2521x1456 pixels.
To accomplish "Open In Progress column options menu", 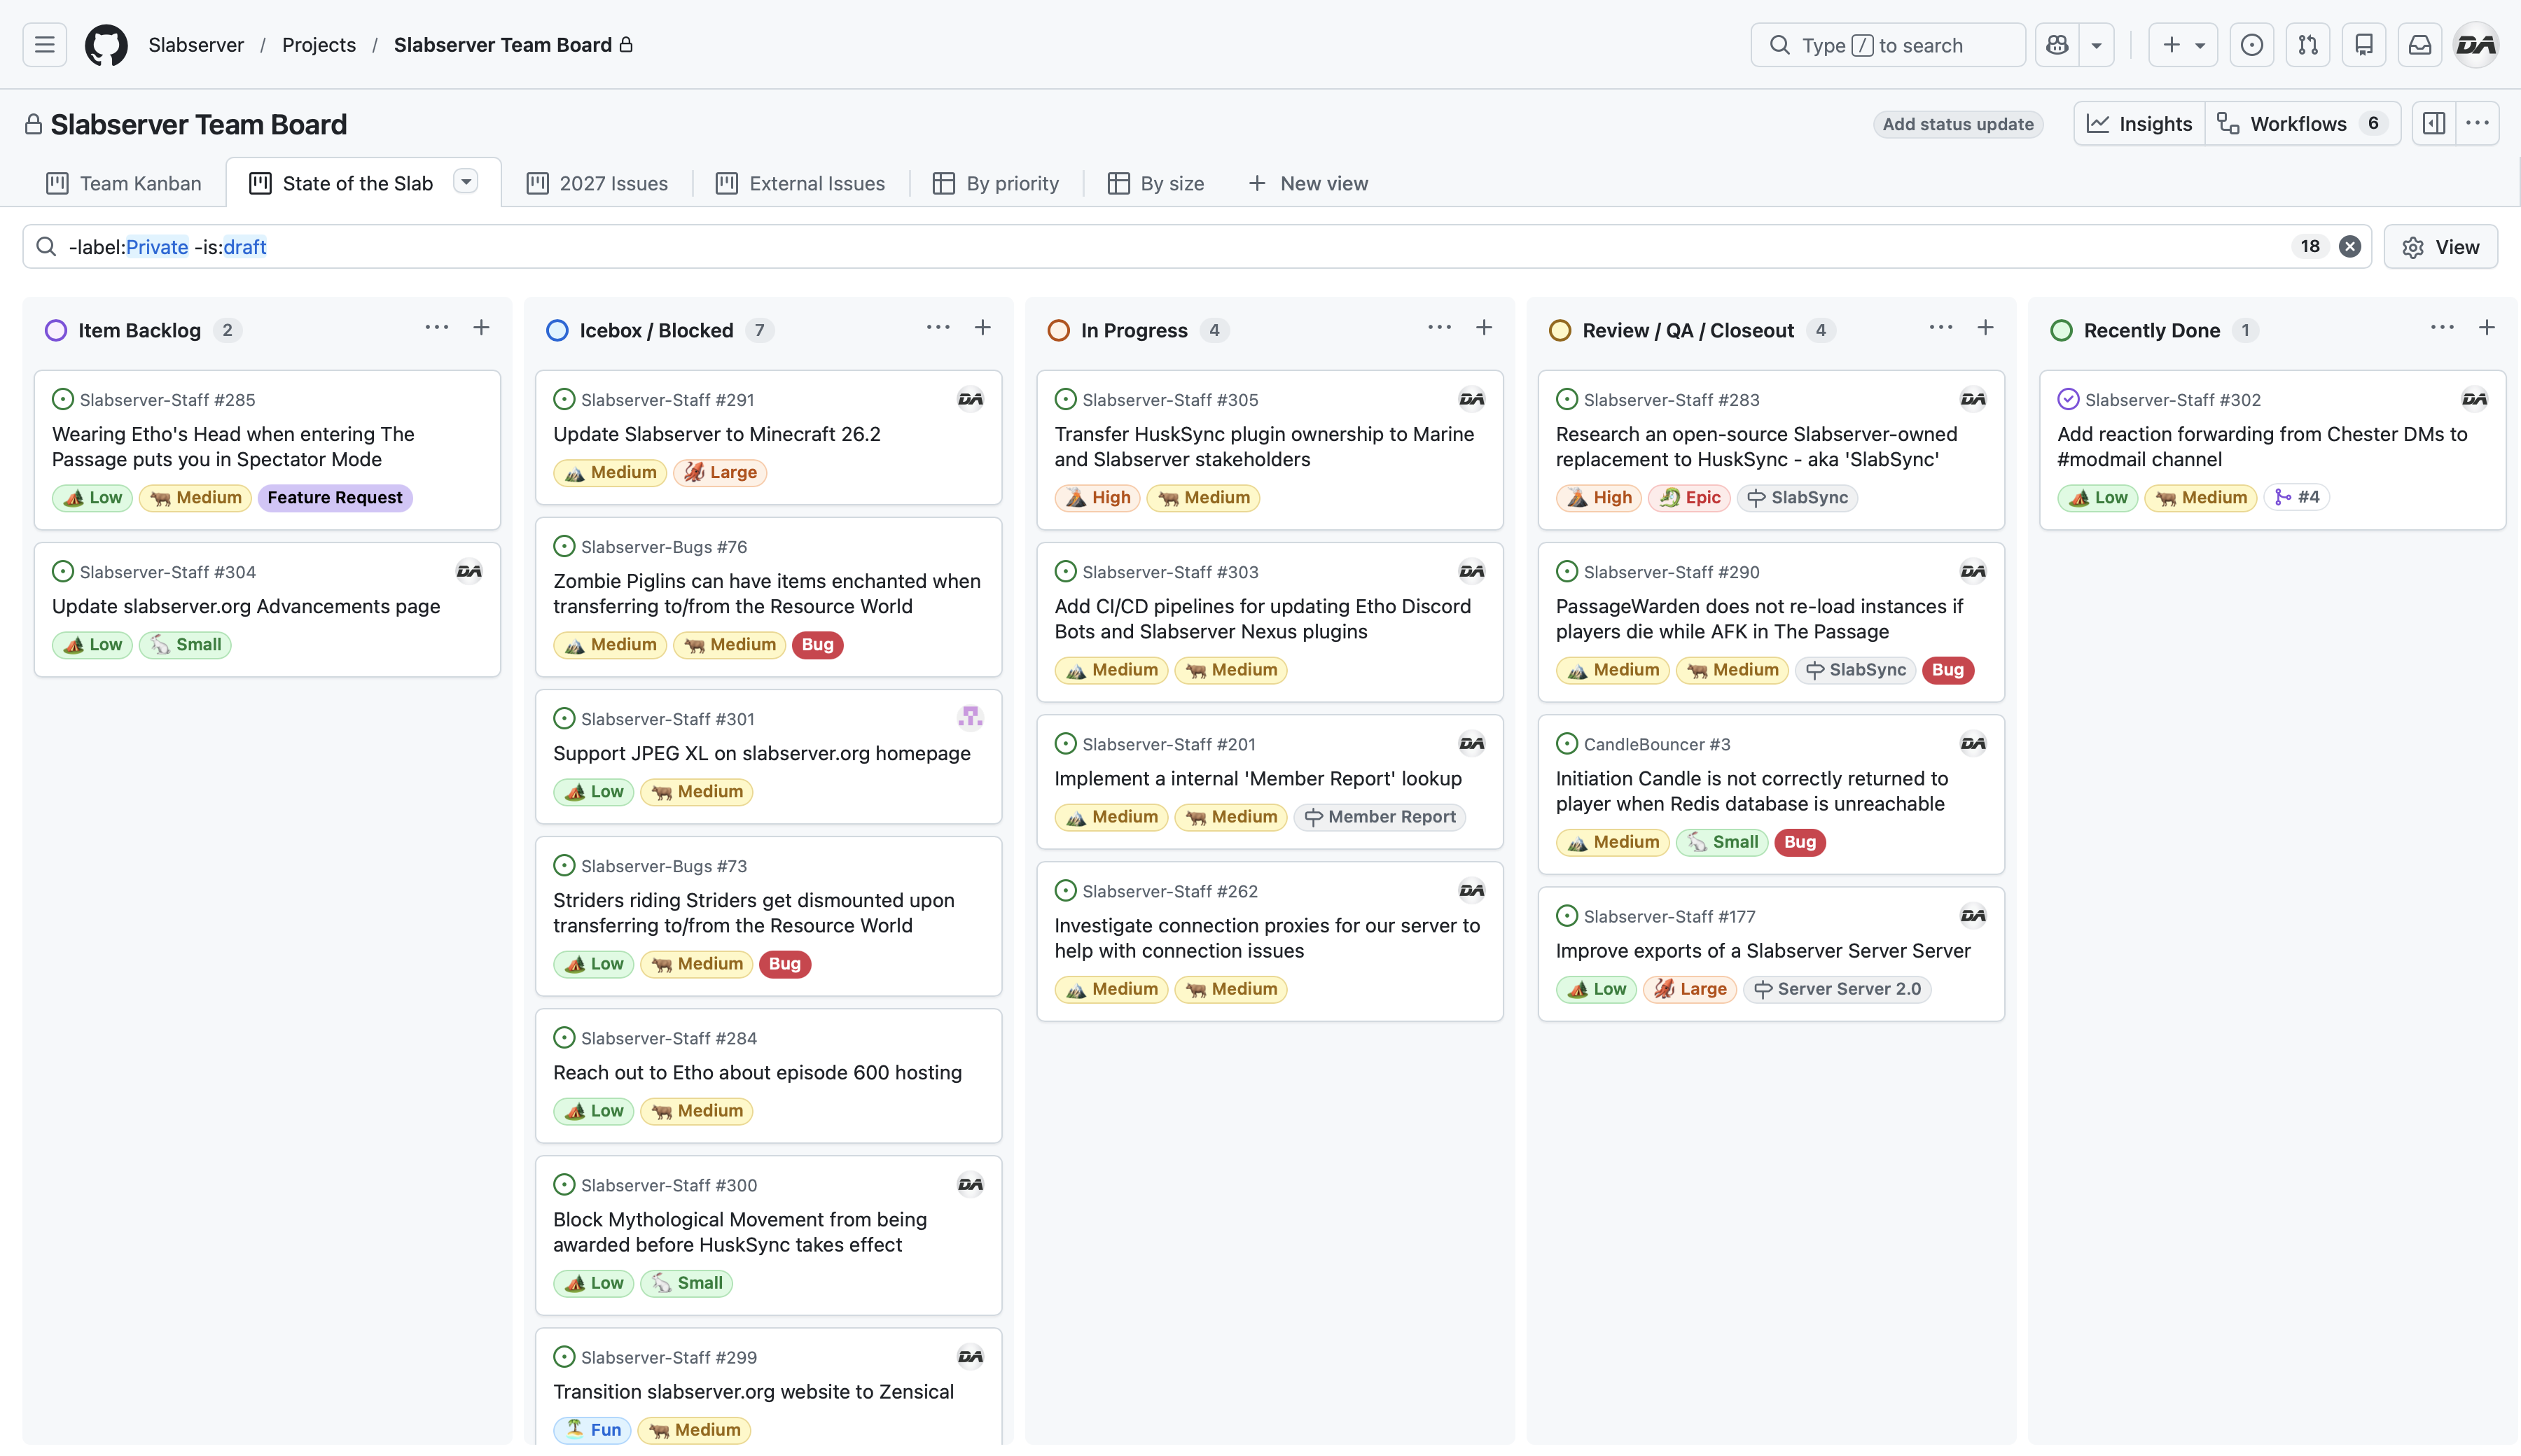I will click(x=1438, y=328).
